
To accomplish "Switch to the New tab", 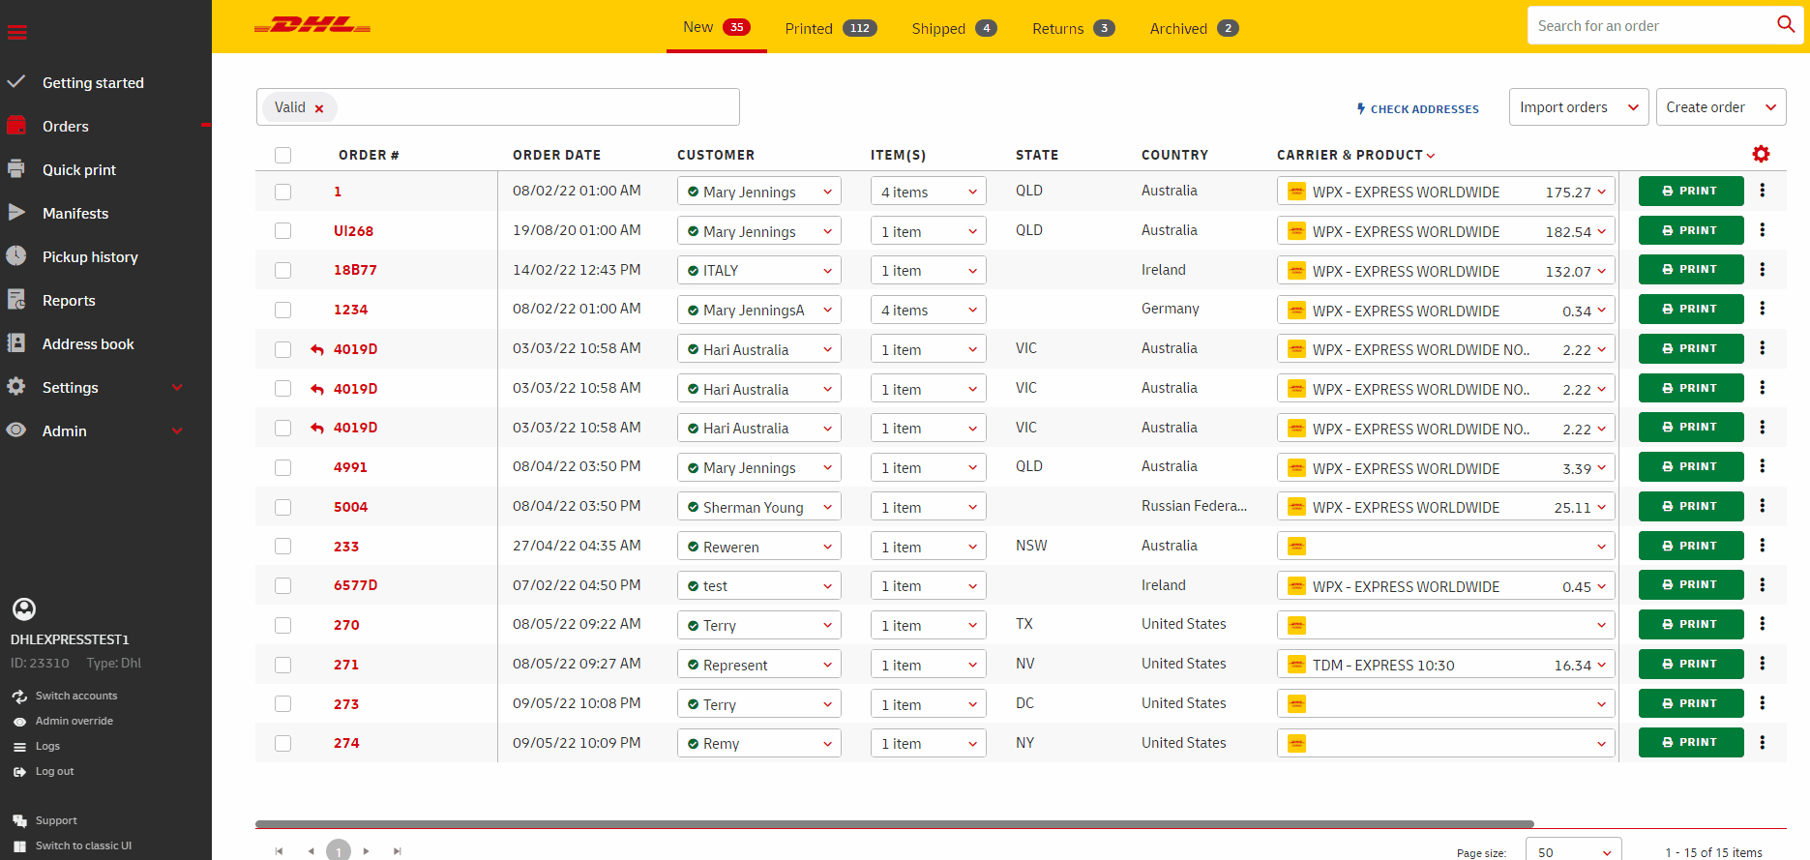I will pyautogui.click(x=717, y=27).
